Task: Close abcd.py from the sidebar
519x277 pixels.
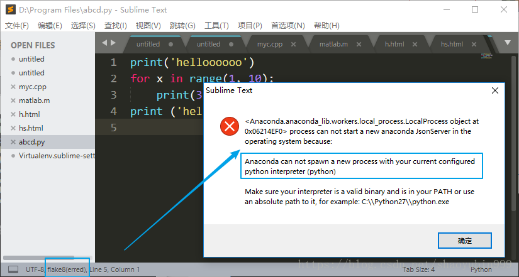Action: click(x=13, y=142)
